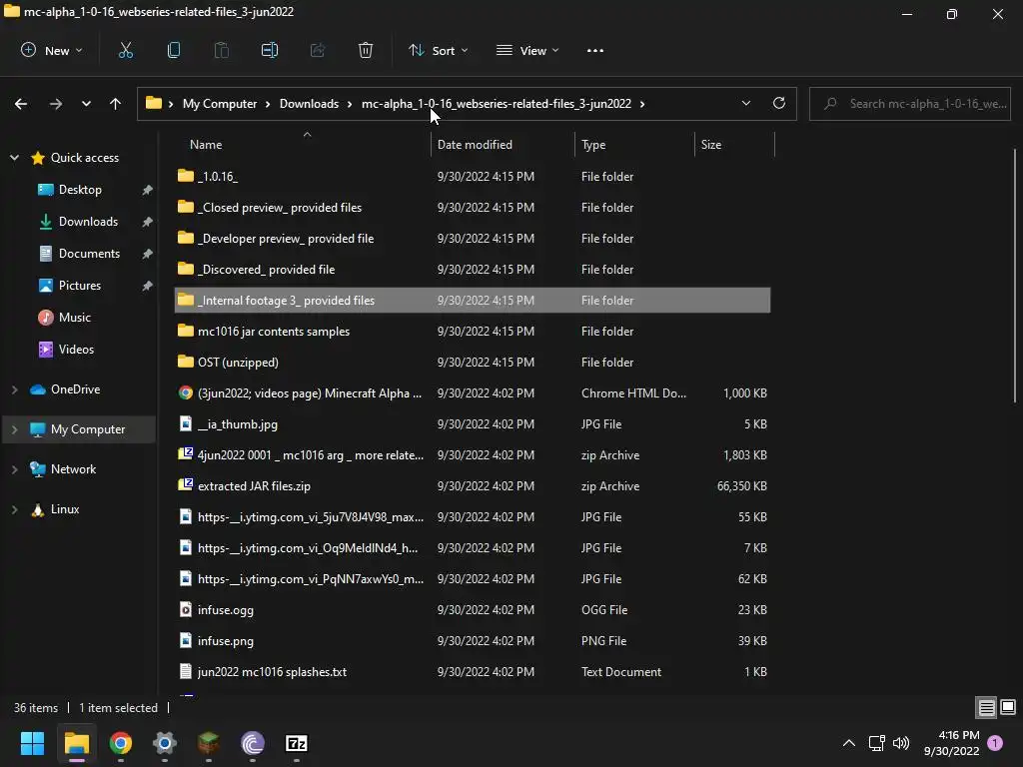Screen dimensions: 1023x767
Task: Click the Rename icon in toolbar
Action: (270, 50)
